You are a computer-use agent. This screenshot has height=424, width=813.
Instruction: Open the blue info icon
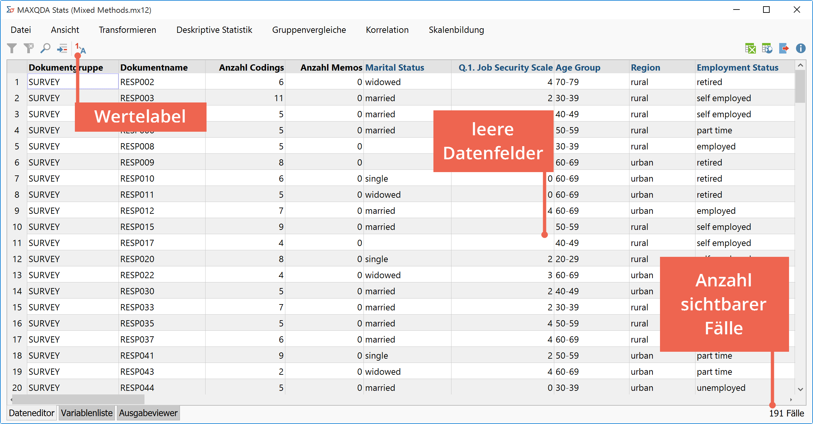click(x=801, y=49)
